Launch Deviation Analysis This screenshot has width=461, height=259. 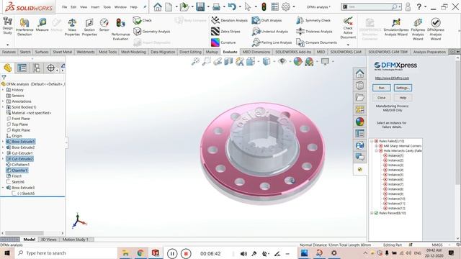coord(229,20)
